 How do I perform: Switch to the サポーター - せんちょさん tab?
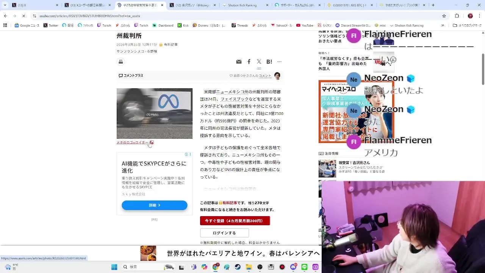pyautogui.click(x=297, y=5)
